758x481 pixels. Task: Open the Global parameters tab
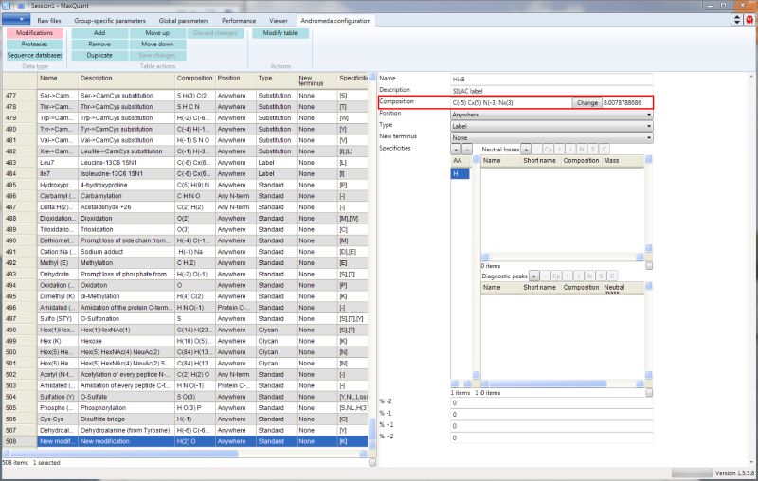point(184,21)
